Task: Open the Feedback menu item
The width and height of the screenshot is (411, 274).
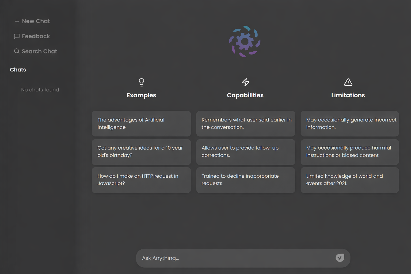Action: (x=36, y=36)
